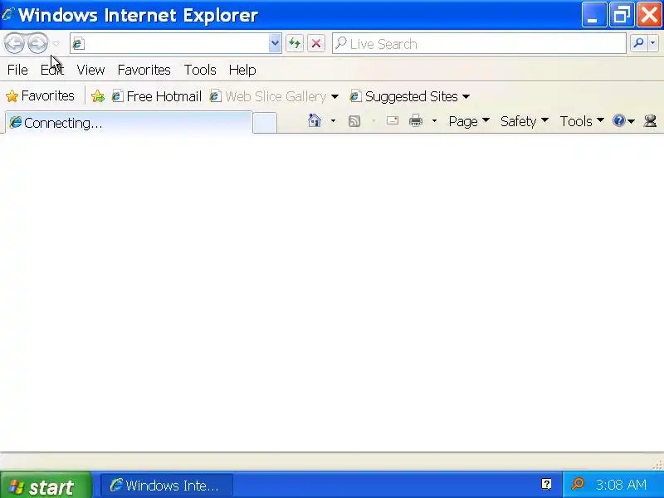Click the green Refresh arrows button
This screenshot has width=664, height=498.
click(x=295, y=43)
